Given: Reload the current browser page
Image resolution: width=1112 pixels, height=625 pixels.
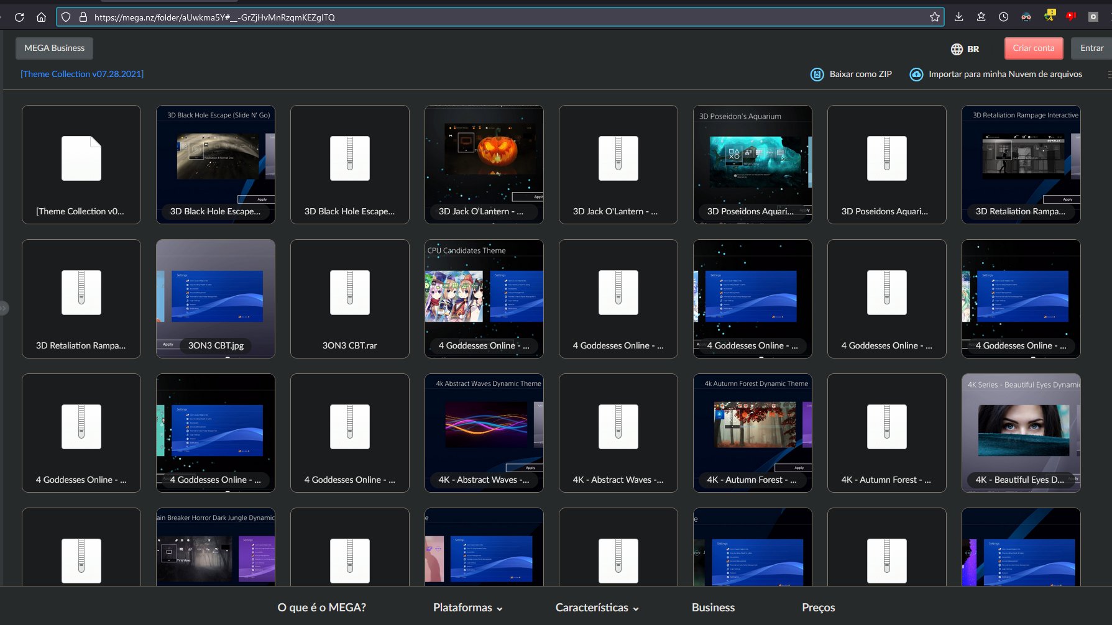Looking at the screenshot, I should click(x=19, y=17).
